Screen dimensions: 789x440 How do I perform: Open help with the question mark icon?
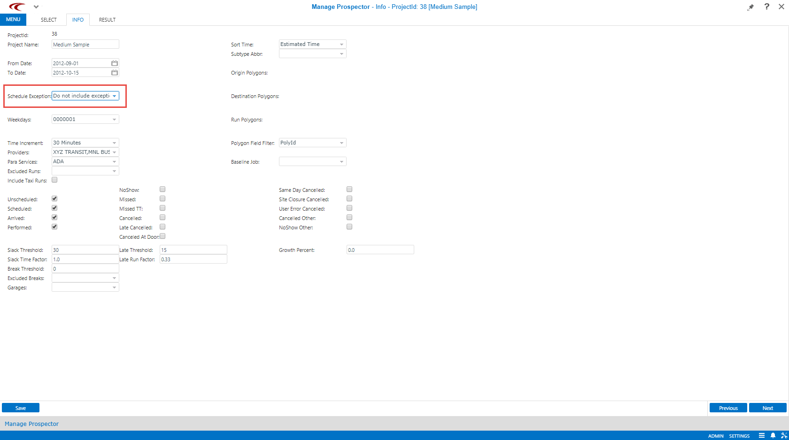tap(766, 7)
